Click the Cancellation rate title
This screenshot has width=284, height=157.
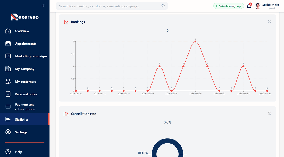(x=84, y=114)
